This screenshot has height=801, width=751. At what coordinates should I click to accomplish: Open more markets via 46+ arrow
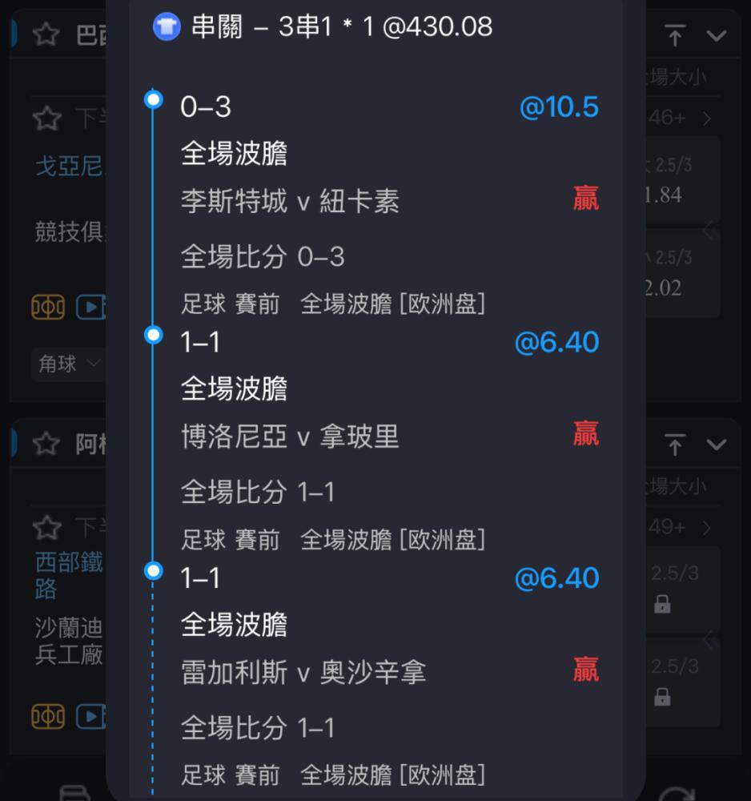click(707, 119)
